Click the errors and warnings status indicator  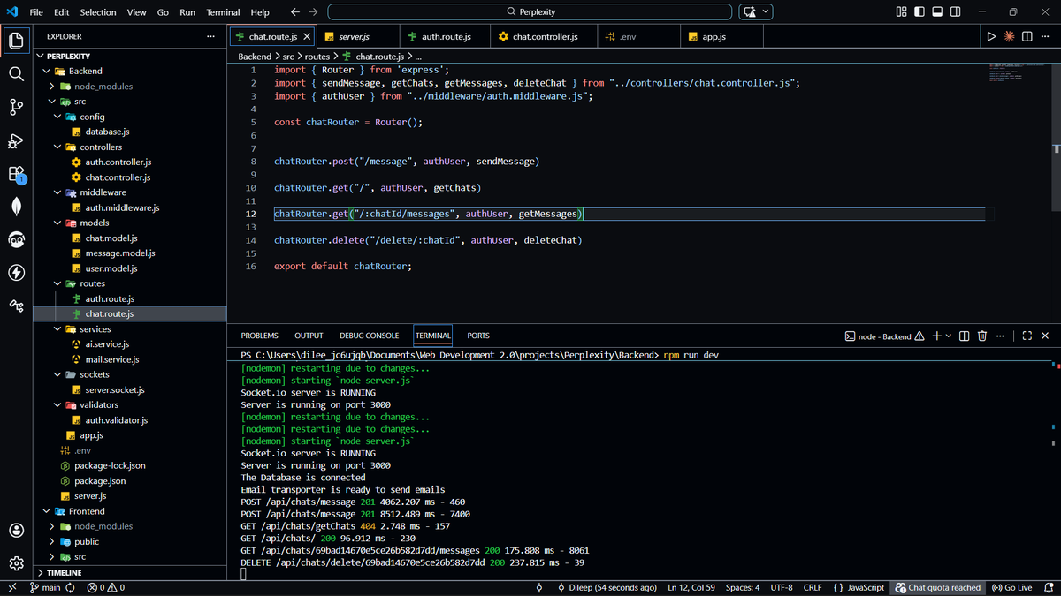coord(106,587)
